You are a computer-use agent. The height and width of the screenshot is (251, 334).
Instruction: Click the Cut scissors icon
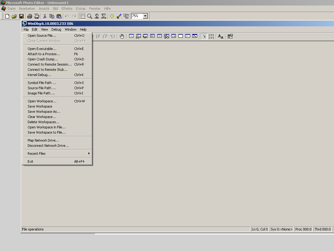[x=45, y=16]
